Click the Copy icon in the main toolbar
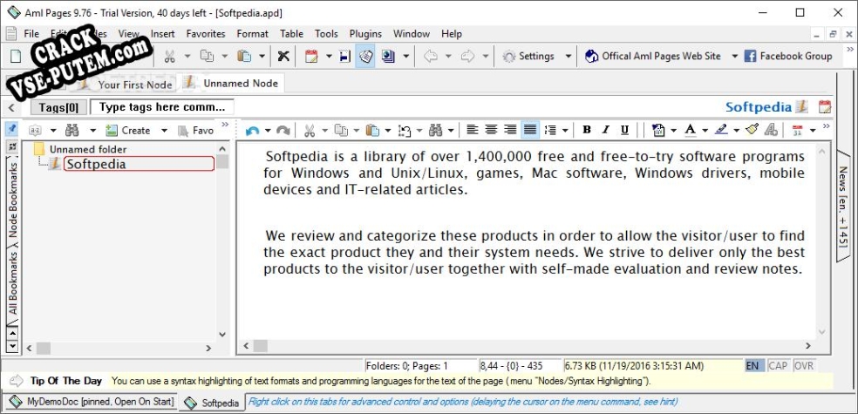This screenshot has width=858, height=414. click(x=207, y=57)
